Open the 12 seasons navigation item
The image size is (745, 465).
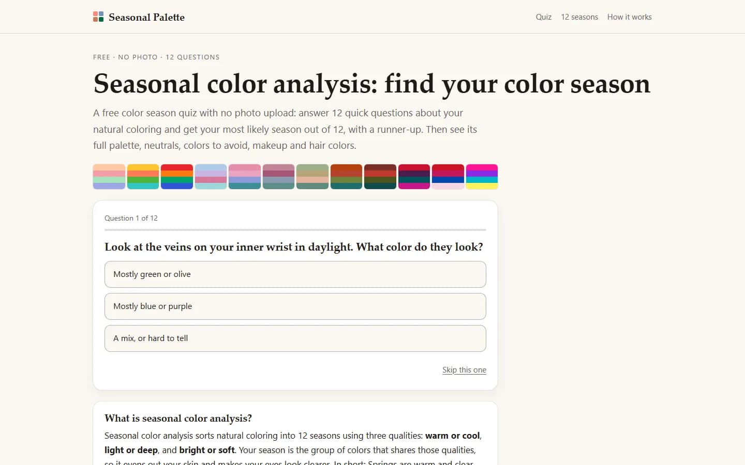point(579,17)
